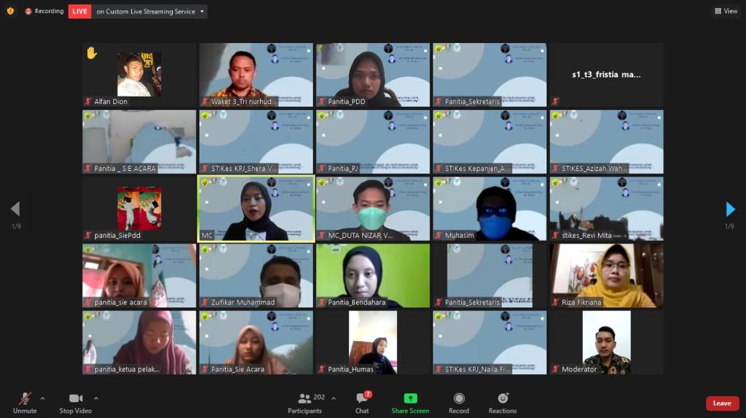746x418 pixels.
Task: Leave the meeting
Action: [722, 403]
